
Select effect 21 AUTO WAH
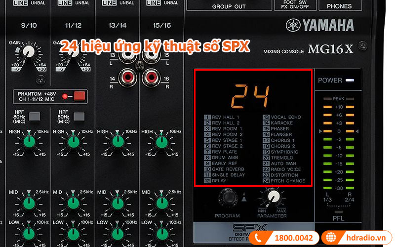pyautogui.click(x=279, y=164)
